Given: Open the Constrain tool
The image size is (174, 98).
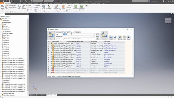Looking at the screenshot, I should click(23, 7).
